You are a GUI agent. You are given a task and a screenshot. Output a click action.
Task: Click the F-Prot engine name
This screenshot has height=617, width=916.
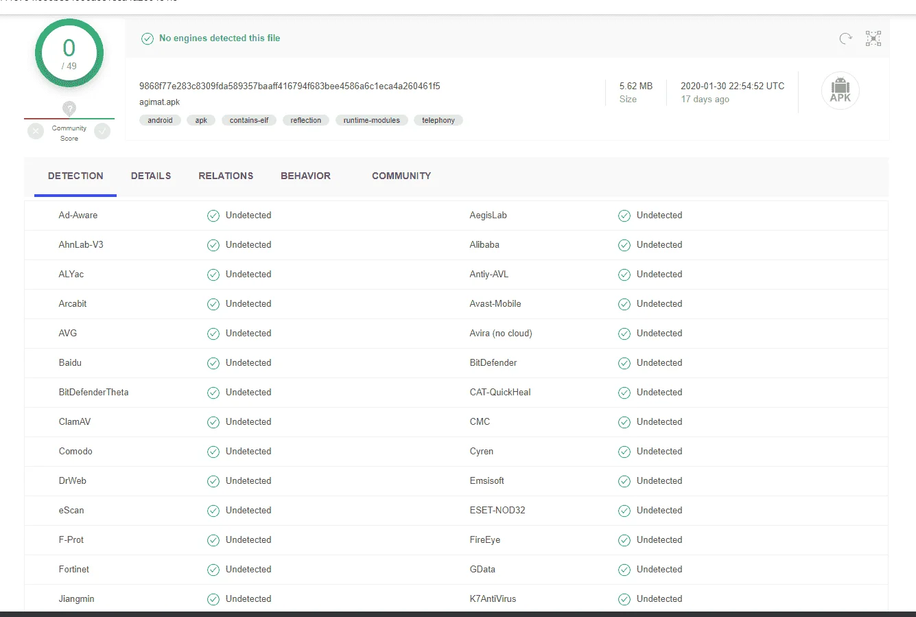pyautogui.click(x=71, y=540)
